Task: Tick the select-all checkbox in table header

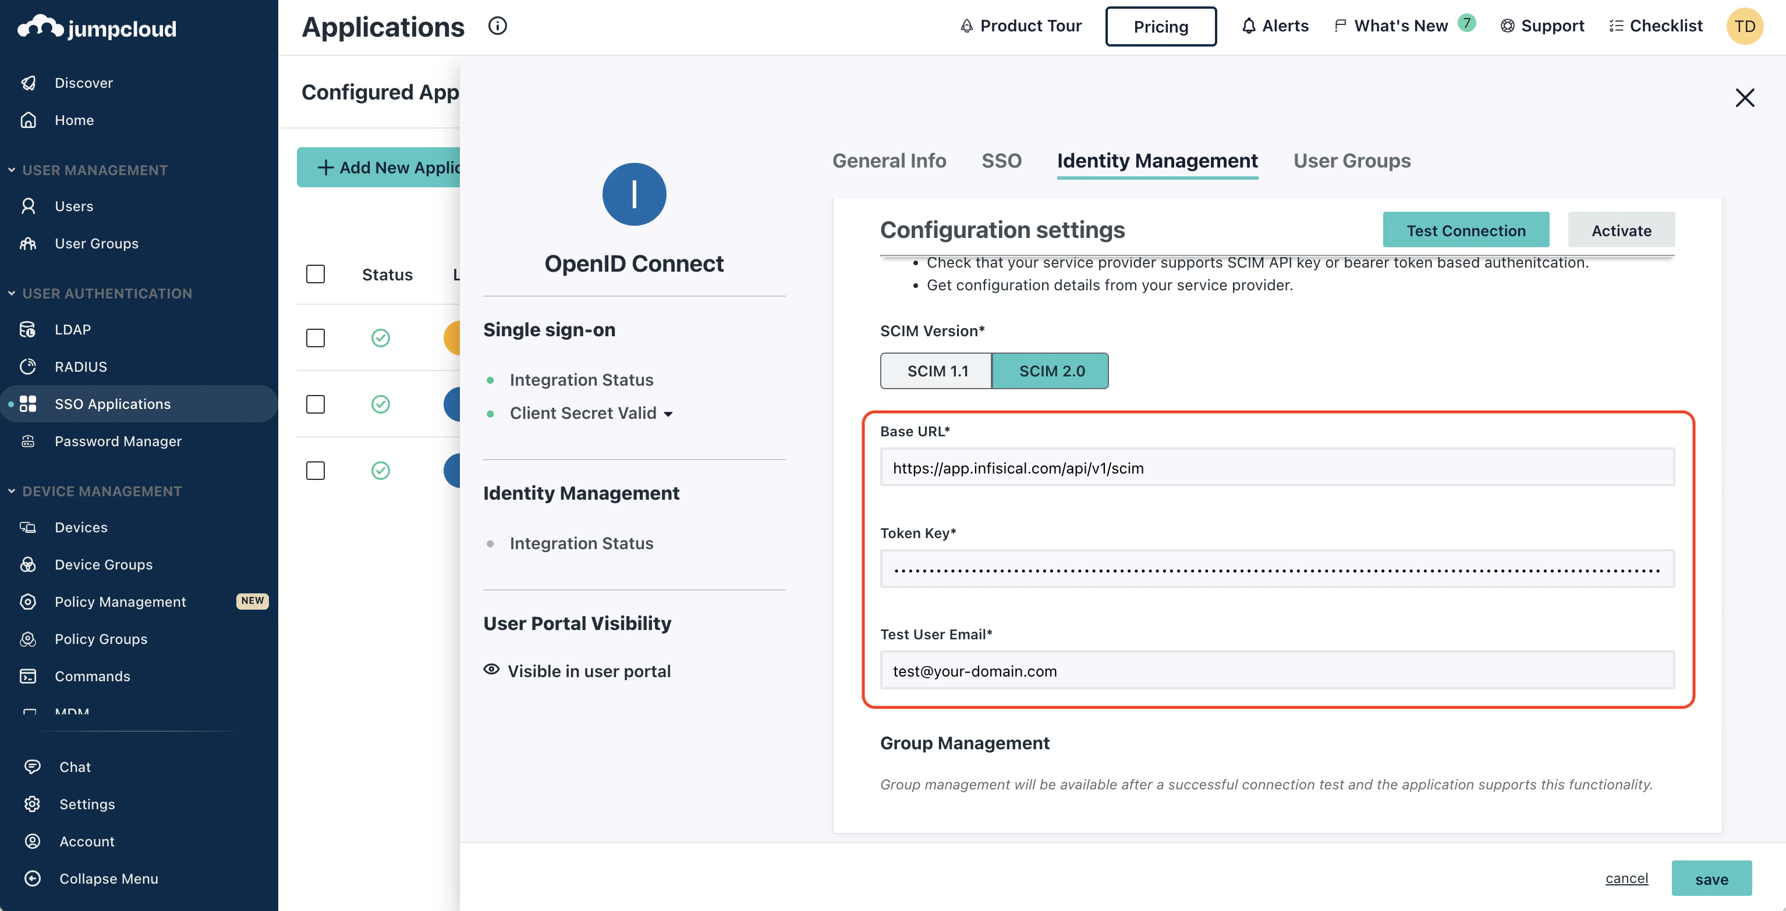Action: 316,275
